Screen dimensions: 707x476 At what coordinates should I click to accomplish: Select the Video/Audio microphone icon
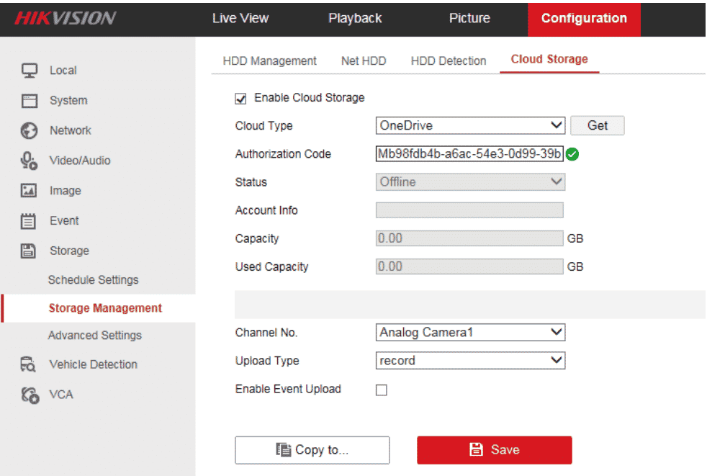click(30, 161)
